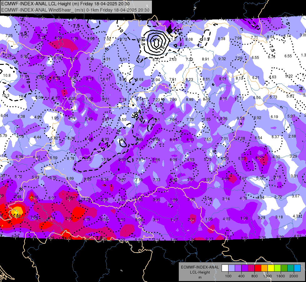Click the map value 2.68

(x=292, y=136)
